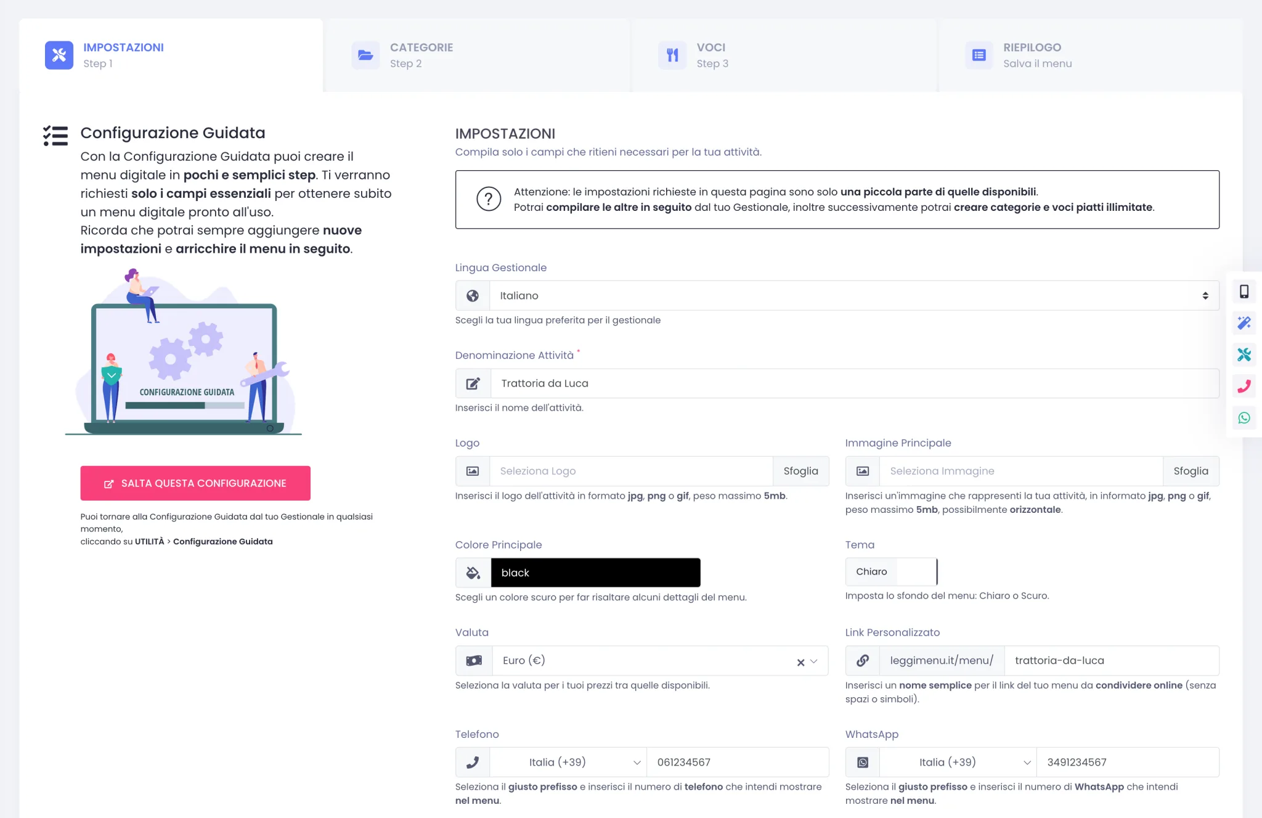Click the Denominazione Attività input field

tap(855, 383)
